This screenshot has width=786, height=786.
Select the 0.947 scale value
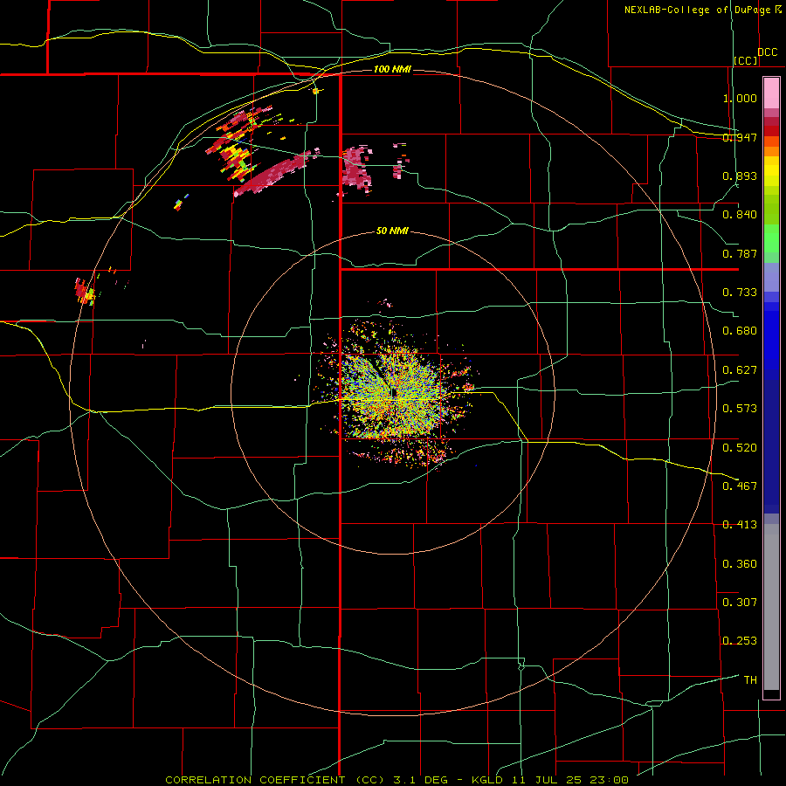click(740, 137)
